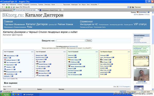
Task: Click clan icon beside Боевой Жулик
Action: click(x=37, y=64)
